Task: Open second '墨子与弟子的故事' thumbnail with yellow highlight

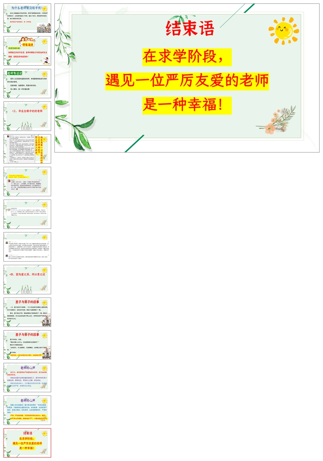Action: coord(27,344)
